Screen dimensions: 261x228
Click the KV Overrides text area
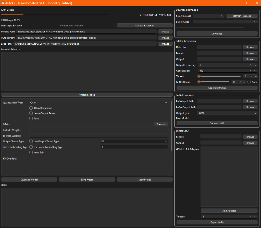[99, 166]
